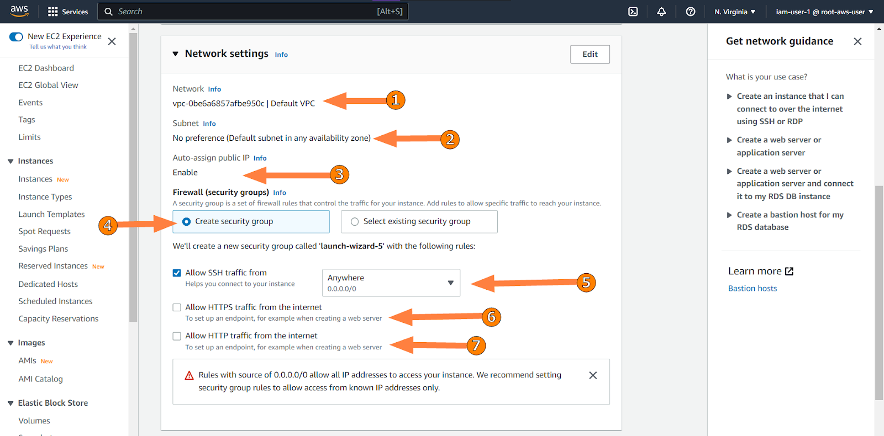Go to Events in sidebar
The width and height of the screenshot is (884, 436).
click(x=30, y=103)
